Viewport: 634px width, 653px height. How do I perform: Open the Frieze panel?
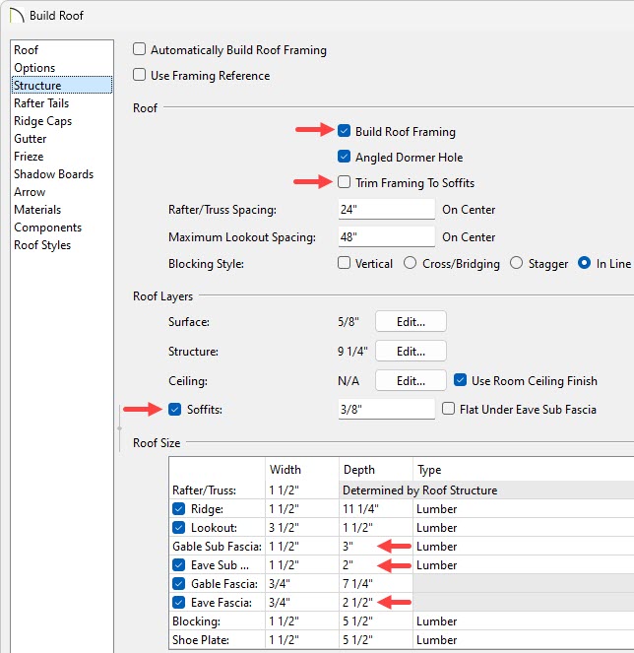pyautogui.click(x=62, y=157)
